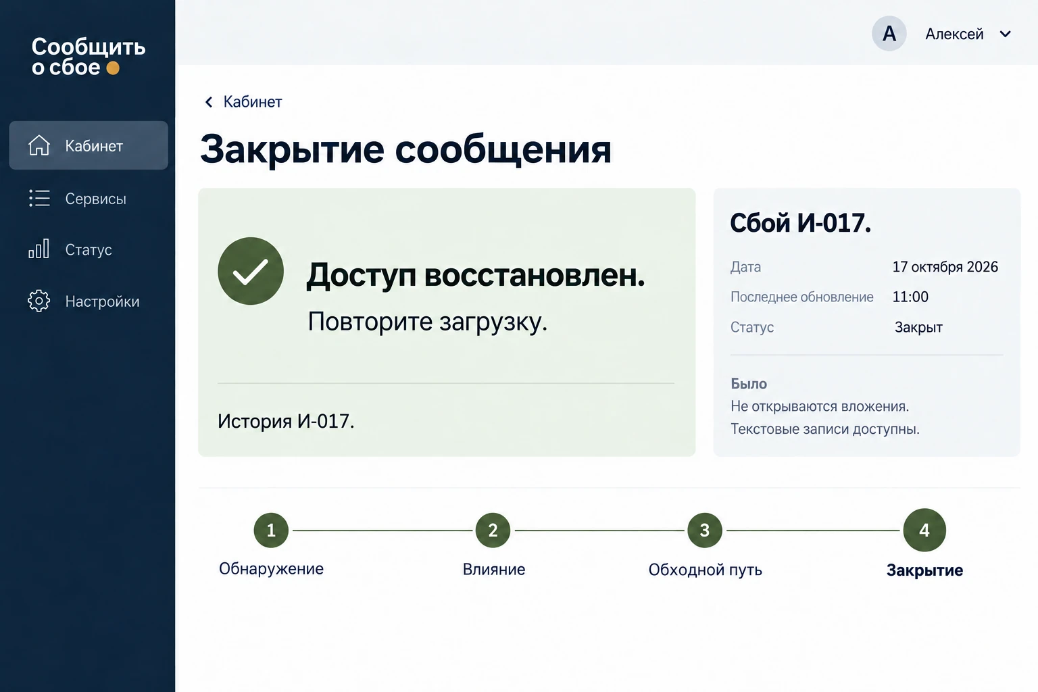Click the last update time 11:00
This screenshot has height=692, width=1038.
[910, 297]
